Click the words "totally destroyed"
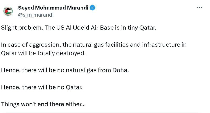Screen dimensions: 210x113 pos(61,53)
